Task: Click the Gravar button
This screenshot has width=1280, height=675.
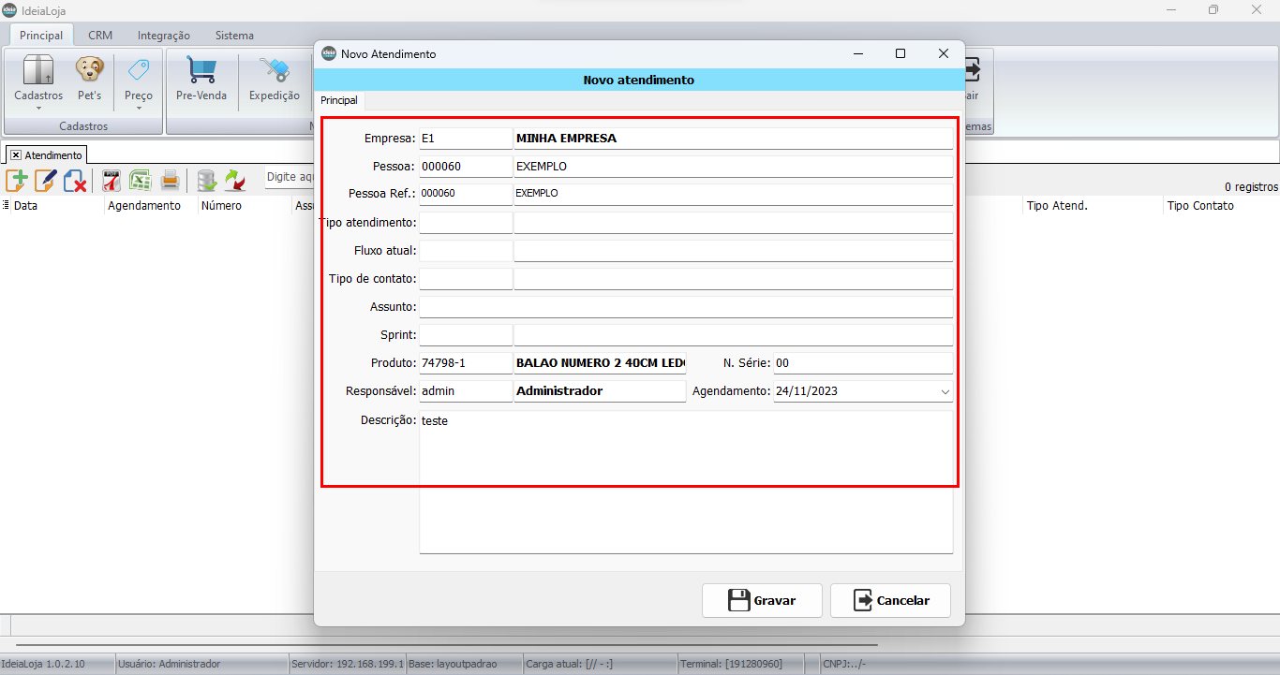Action: (762, 601)
